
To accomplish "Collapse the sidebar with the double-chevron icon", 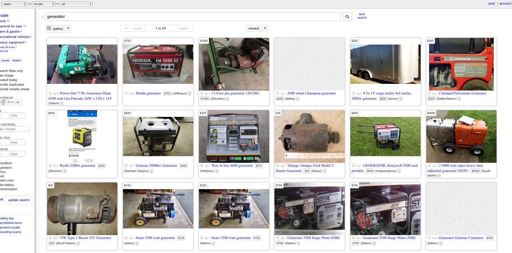I will (x=43, y=17).
